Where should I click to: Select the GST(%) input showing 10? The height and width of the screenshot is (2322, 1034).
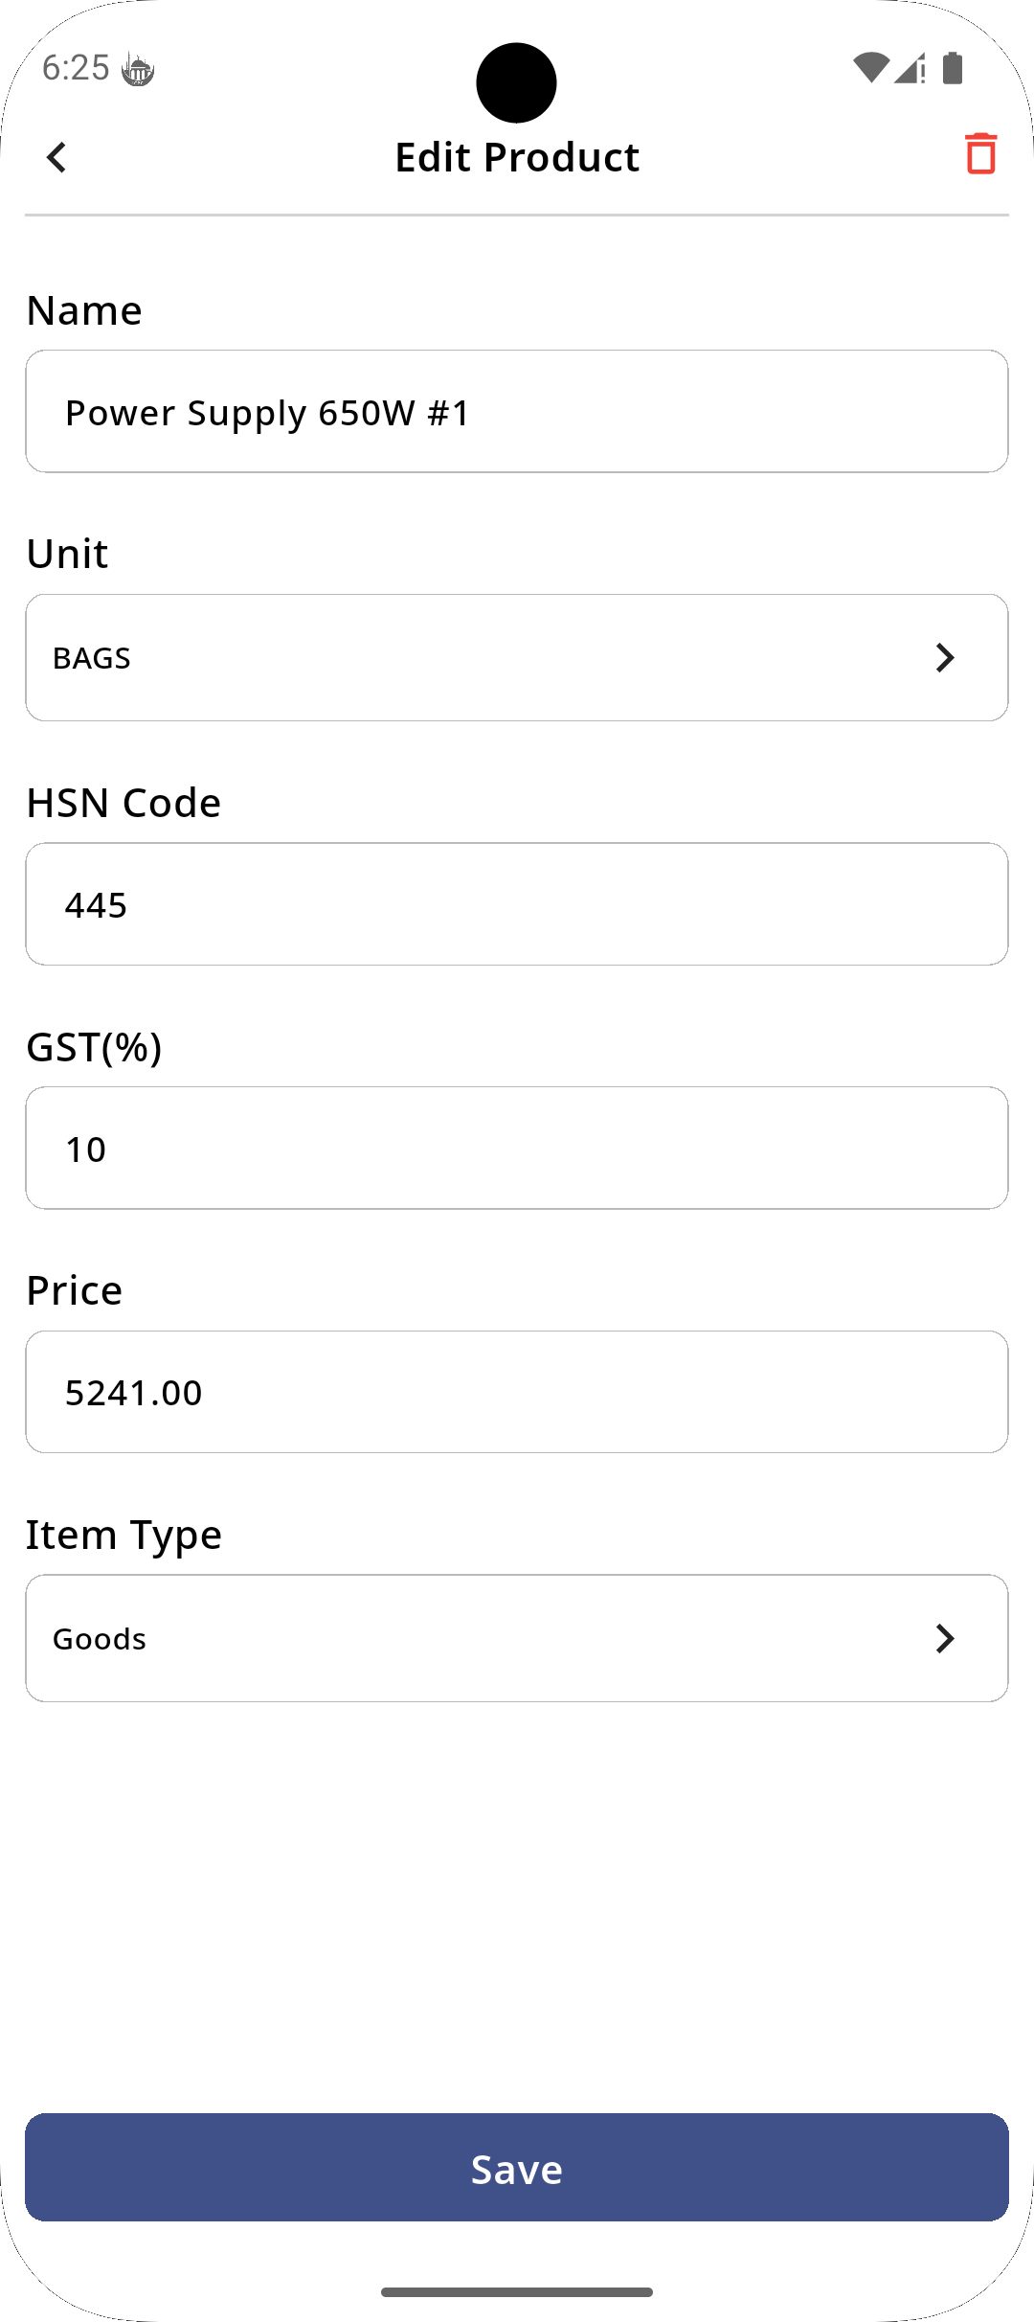point(517,1148)
